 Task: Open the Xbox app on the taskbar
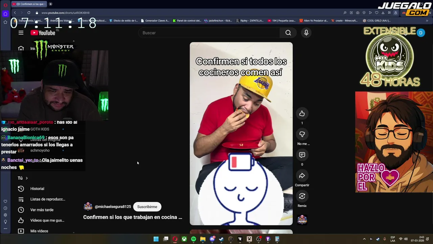pyautogui.click(x=184, y=239)
